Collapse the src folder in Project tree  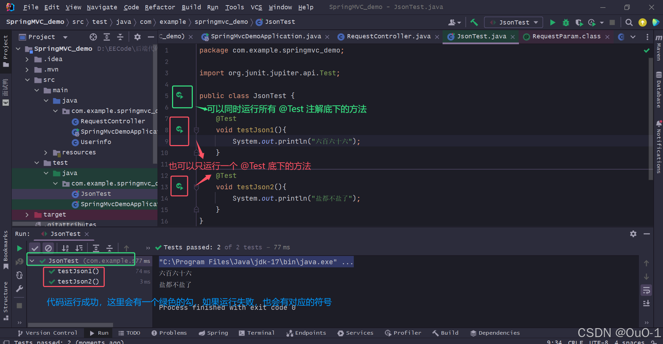(x=28, y=80)
